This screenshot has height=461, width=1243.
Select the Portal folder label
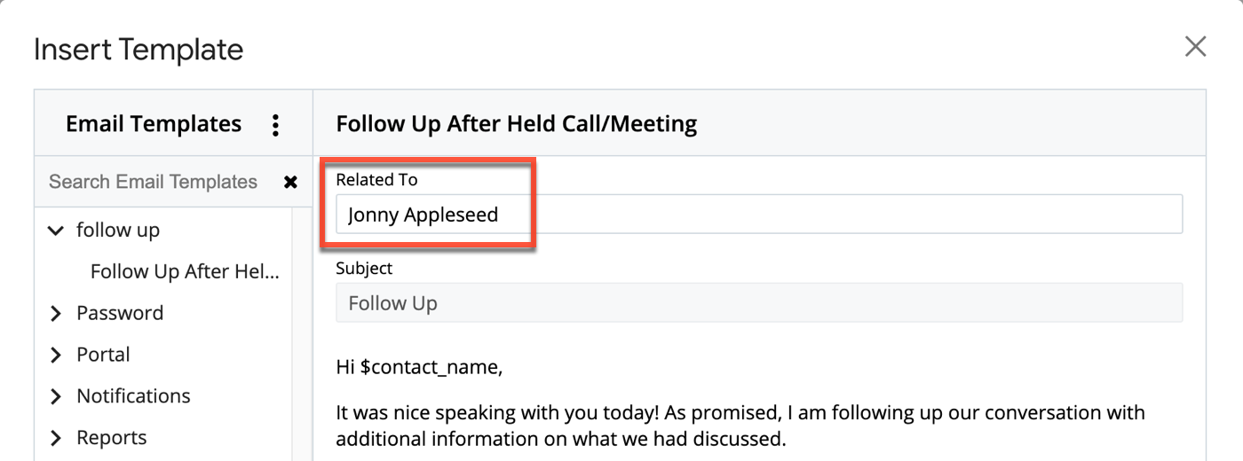pyautogui.click(x=103, y=355)
